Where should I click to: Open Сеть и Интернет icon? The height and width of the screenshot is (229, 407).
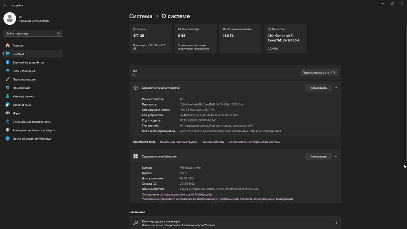click(x=7, y=71)
